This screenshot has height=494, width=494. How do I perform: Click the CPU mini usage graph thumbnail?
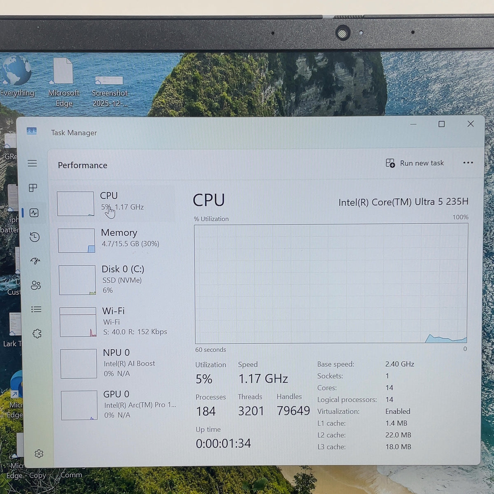(75, 204)
